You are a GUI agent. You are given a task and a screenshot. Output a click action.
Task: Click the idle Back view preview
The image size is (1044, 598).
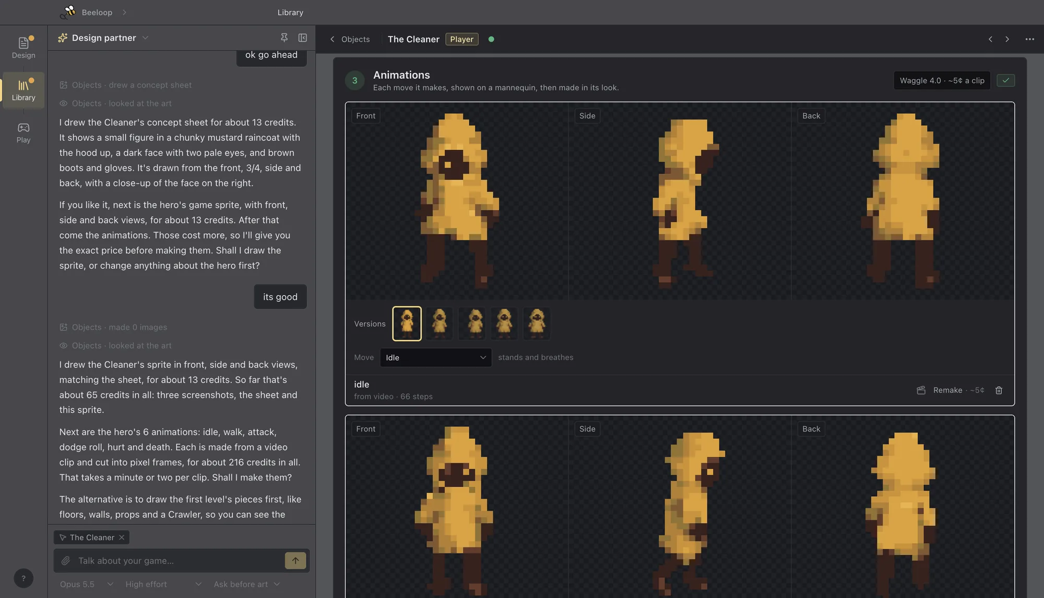903,201
